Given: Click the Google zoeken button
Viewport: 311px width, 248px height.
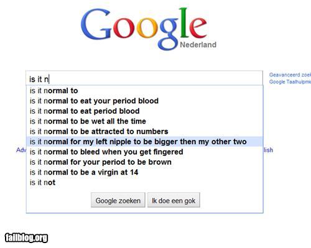Looking at the screenshot, I should coord(118,200).
